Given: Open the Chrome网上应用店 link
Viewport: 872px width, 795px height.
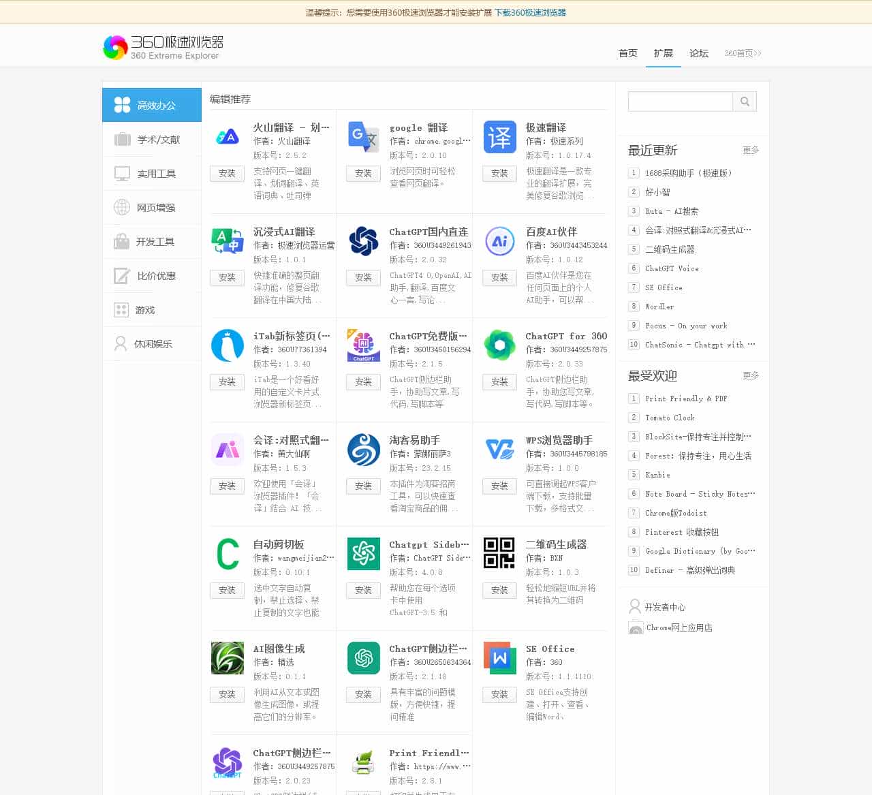Looking at the screenshot, I should [679, 627].
